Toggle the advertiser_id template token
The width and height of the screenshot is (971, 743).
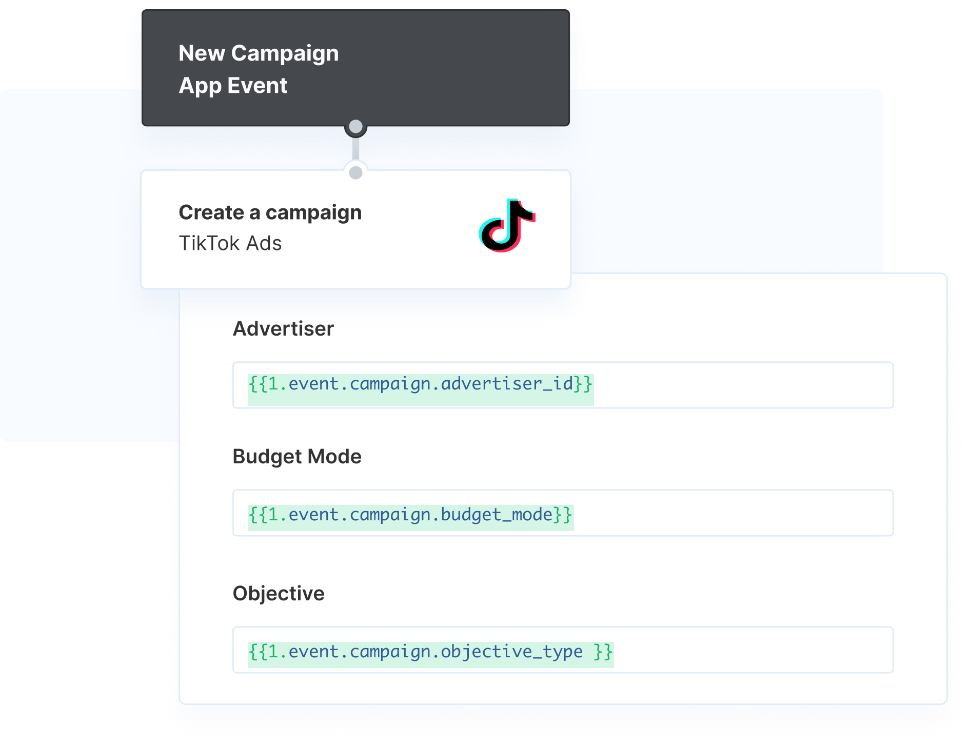(x=420, y=384)
